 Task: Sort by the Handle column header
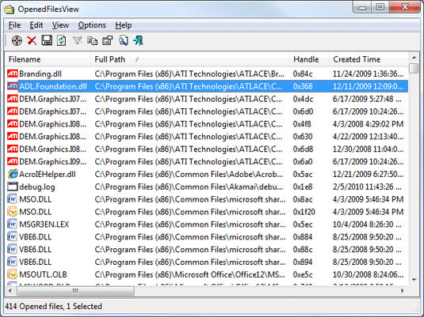tap(309, 59)
